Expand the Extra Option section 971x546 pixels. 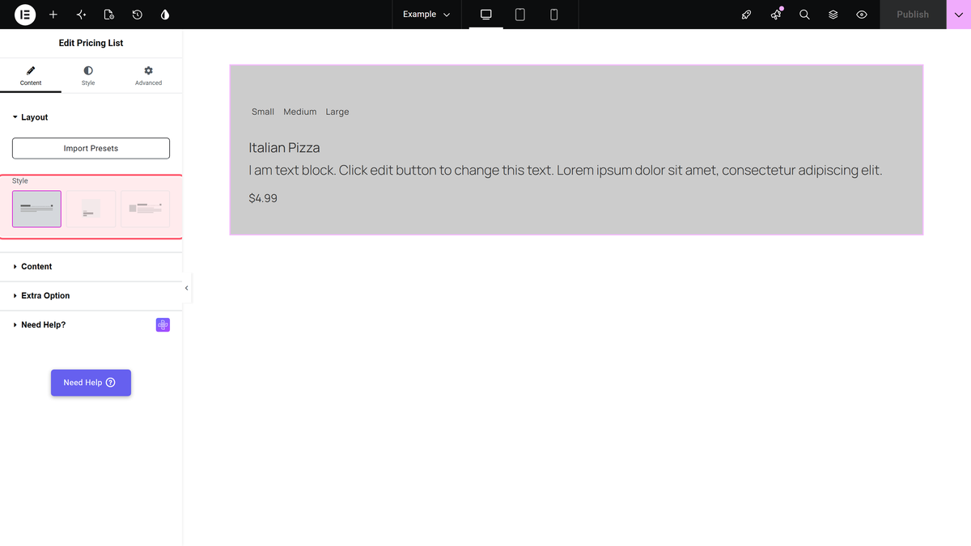click(x=91, y=295)
